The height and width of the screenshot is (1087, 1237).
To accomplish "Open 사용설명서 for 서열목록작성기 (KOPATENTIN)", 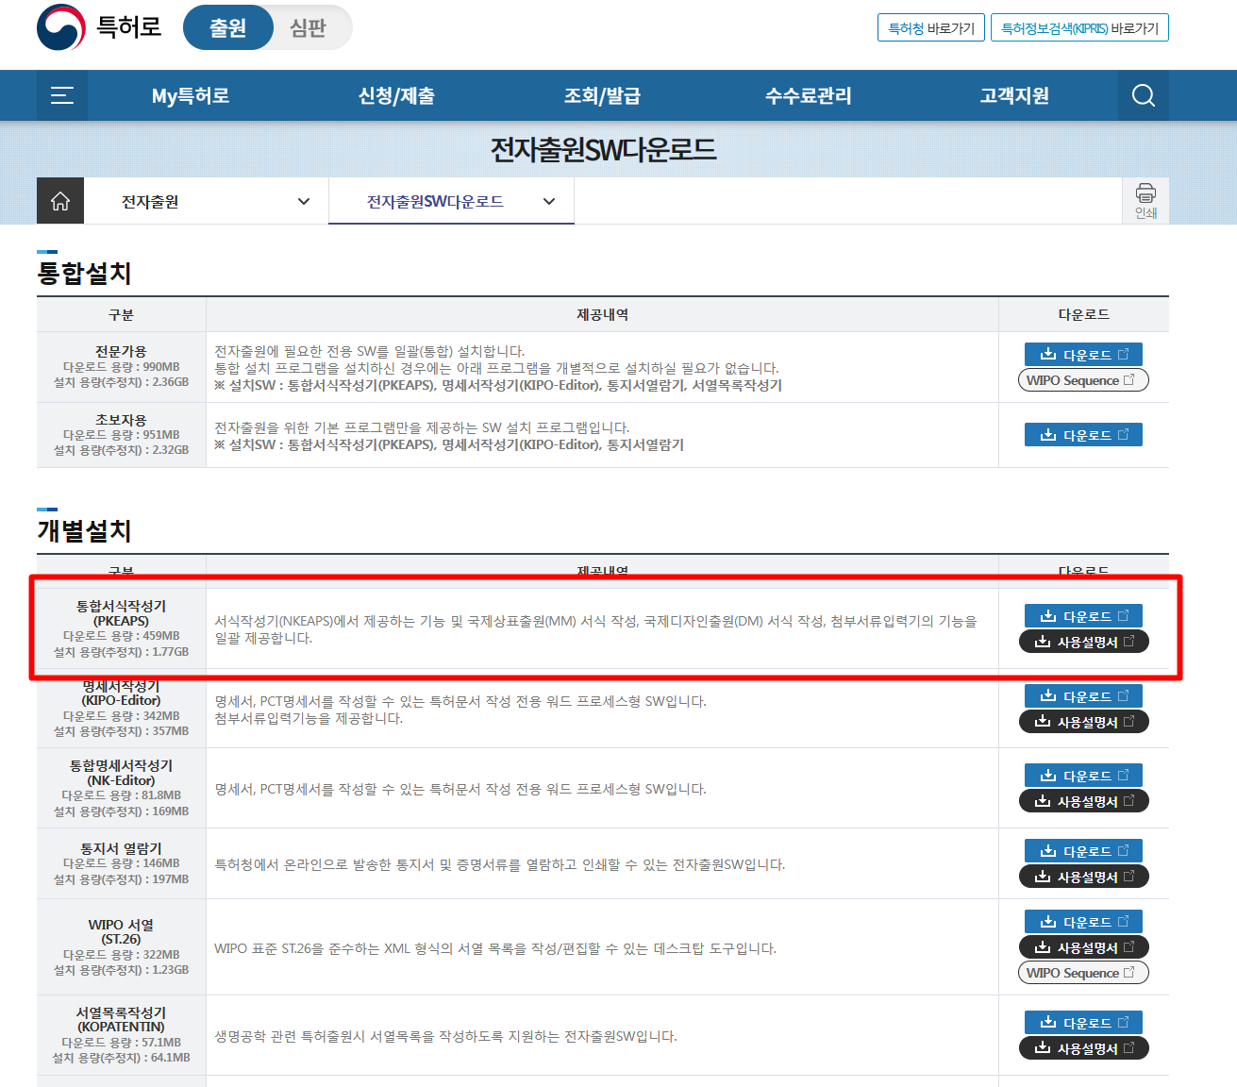I will pyautogui.click(x=1083, y=1048).
